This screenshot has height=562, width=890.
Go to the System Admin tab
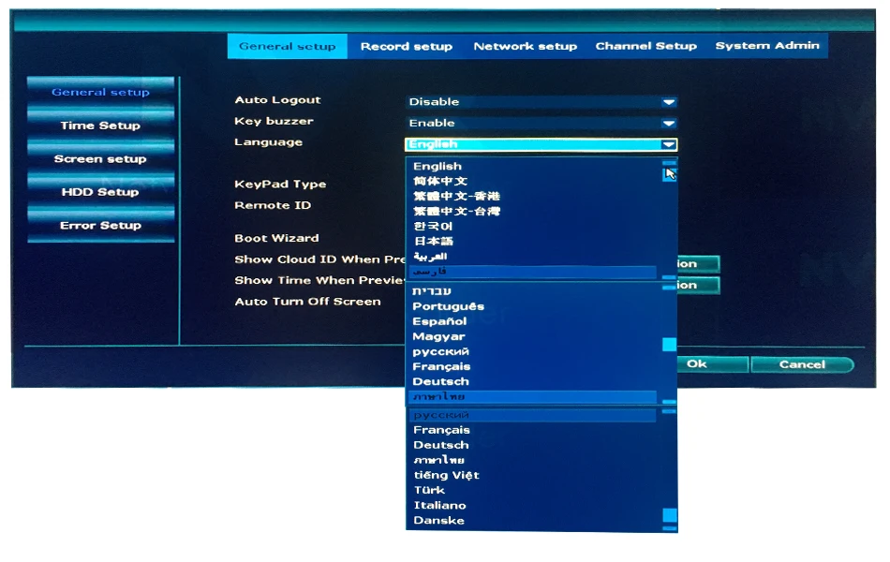point(767,45)
